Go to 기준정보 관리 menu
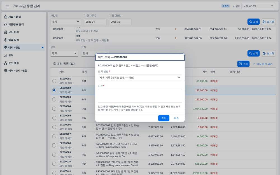 23,24
